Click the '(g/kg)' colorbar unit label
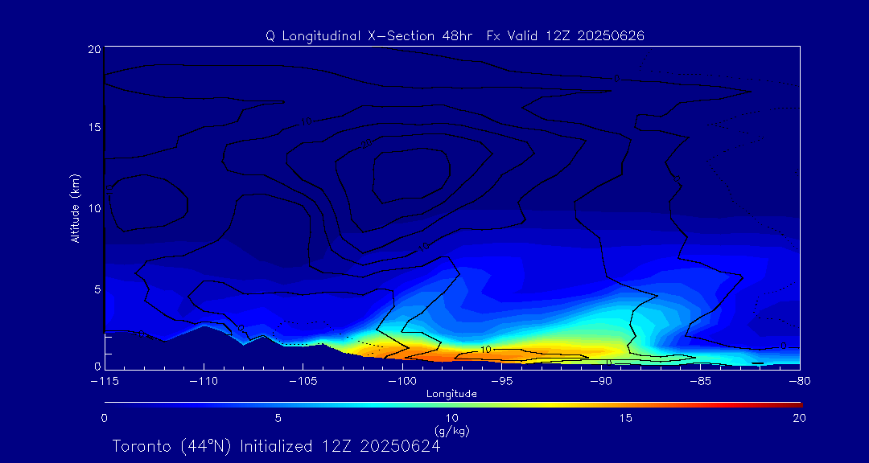Viewport: 869px width, 463px height. coord(451,430)
